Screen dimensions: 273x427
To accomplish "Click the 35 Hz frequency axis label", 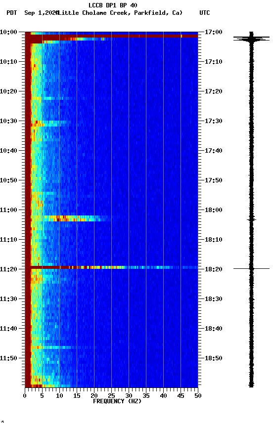I will click(146, 396).
